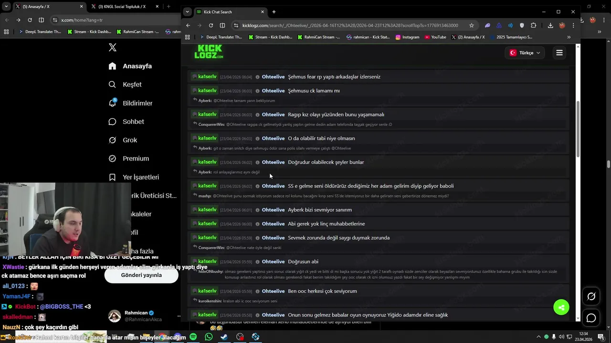This screenshot has width=611, height=343.
Task: Open the YouTube bookmark
Action: tap(435, 37)
